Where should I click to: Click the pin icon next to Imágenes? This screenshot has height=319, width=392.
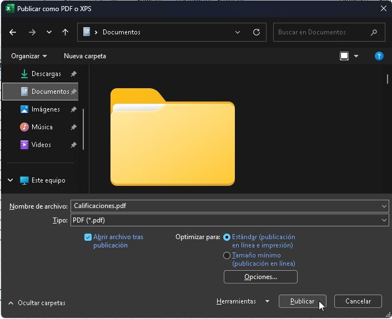pos(73,109)
